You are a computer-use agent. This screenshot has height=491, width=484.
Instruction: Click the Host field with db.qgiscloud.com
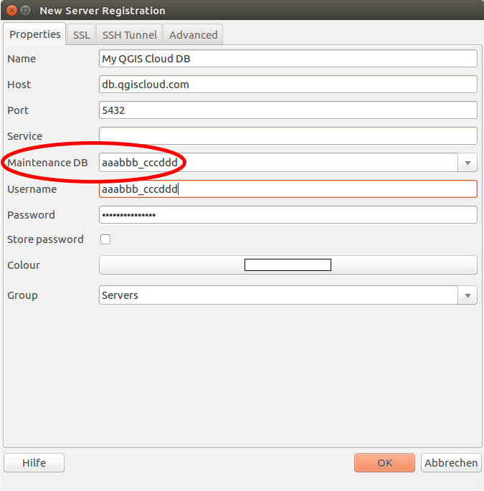pyautogui.click(x=288, y=85)
